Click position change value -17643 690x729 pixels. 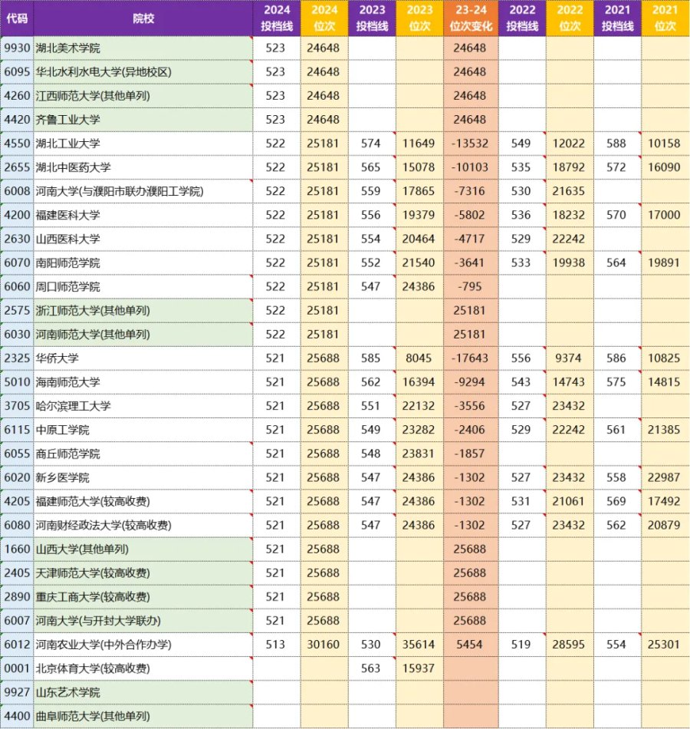point(470,358)
